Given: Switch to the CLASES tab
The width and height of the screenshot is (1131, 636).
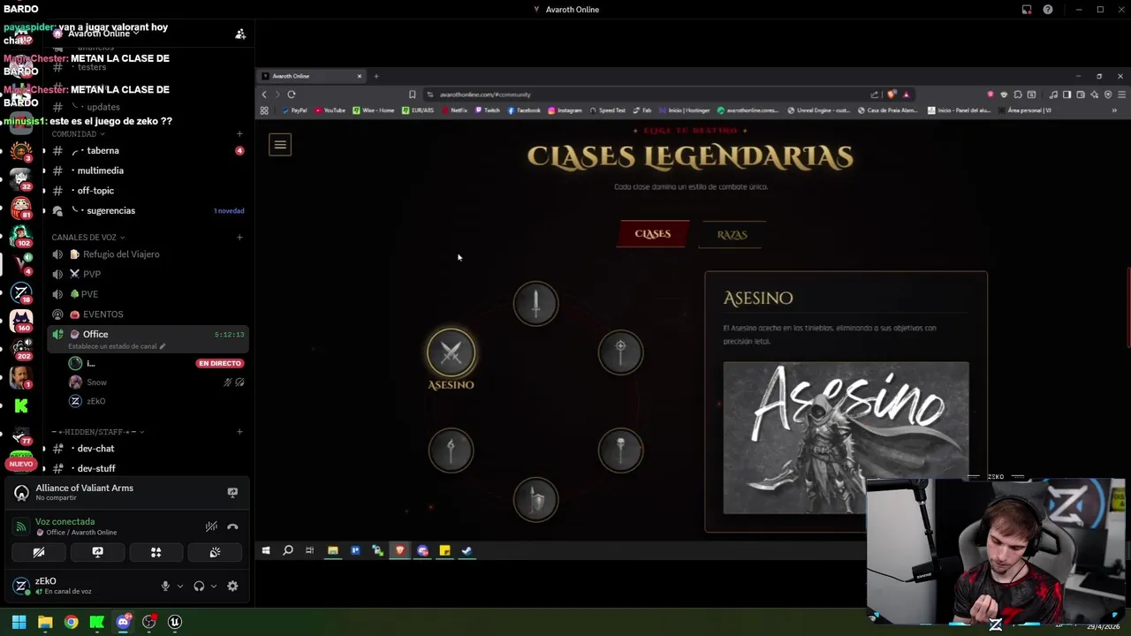Looking at the screenshot, I should [x=652, y=234].
